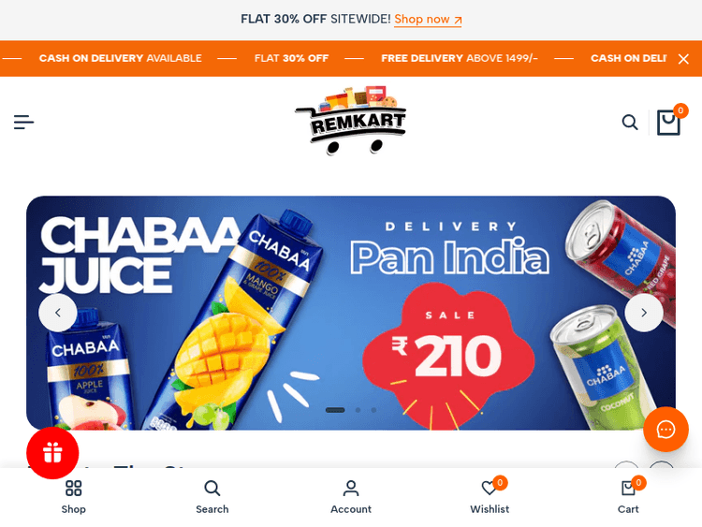702x527 pixels.
Task: Go to Account in bottom navigation
Action: point(351,497)
